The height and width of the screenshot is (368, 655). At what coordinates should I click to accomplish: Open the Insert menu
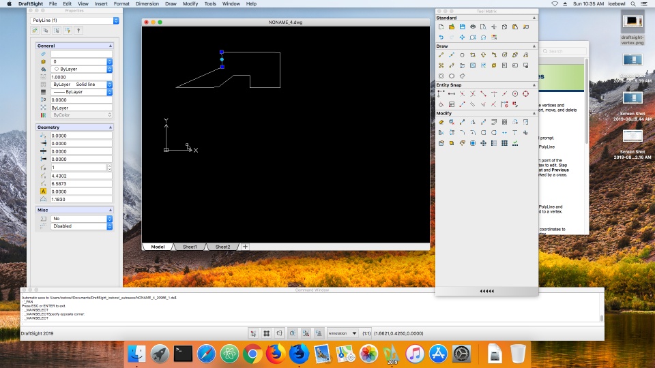click(x=101, y=4)
